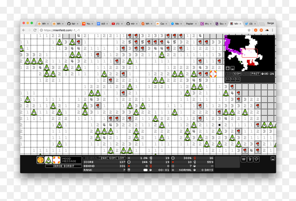Click the orange fast-forward extension icon

point(261,30)
